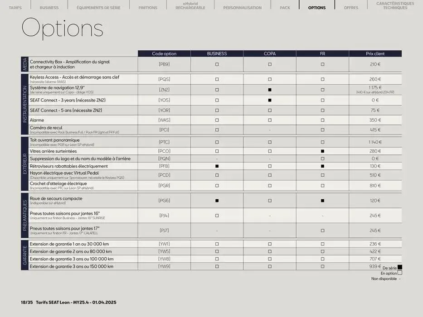Image resolution: width=423 pixels, height=317 pixels.
Task: Switch to the TARIFS tab
Action: pyautogui.click(x=15, y=7)
